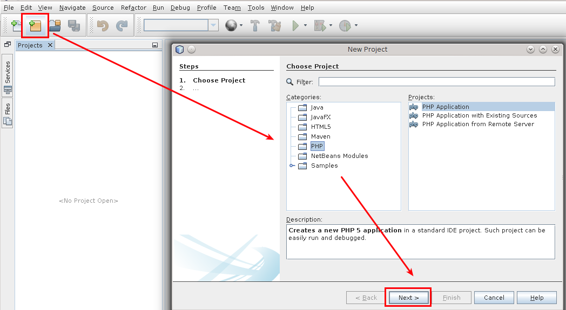Viewport: 566px width, 310px height.
Task: Select the JavaFX category
Action: click(x=321, y=117)
